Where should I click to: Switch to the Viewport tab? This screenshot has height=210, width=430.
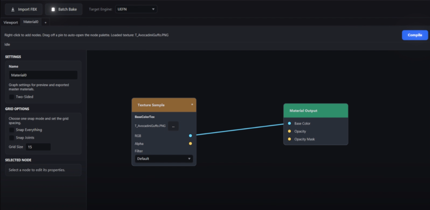(x=11, y=22)
